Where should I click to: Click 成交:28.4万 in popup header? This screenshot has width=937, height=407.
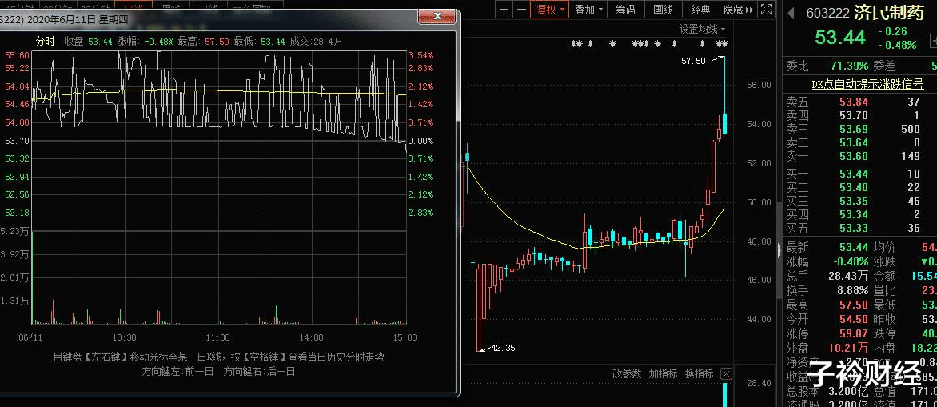[316, 42]
